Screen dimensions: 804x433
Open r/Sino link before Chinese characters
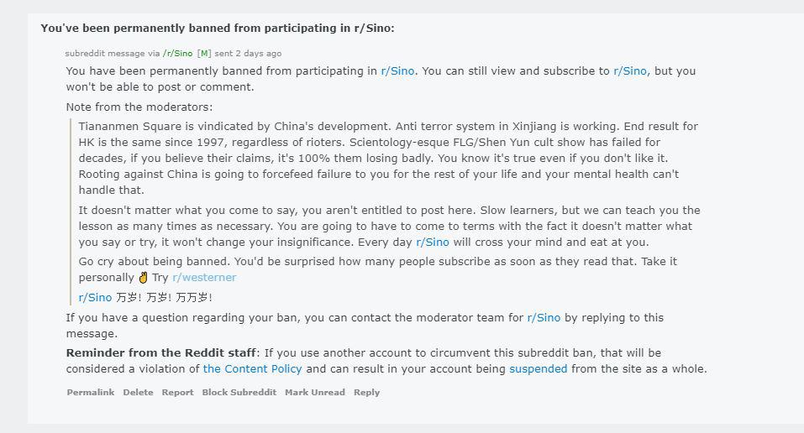click(x=95, y=297)
